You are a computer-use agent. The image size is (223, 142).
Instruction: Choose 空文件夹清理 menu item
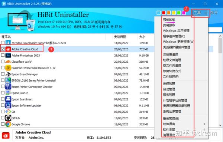point(172,66)
